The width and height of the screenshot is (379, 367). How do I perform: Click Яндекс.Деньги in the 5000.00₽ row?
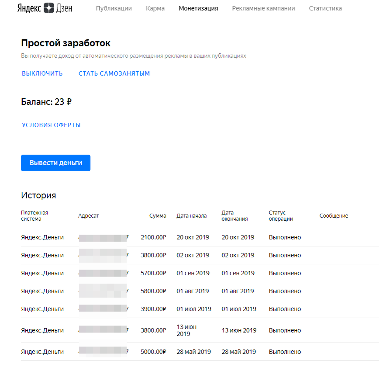point(42,352)
